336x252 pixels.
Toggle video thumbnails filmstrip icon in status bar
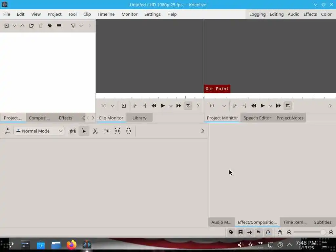click(x=241, y=233)
